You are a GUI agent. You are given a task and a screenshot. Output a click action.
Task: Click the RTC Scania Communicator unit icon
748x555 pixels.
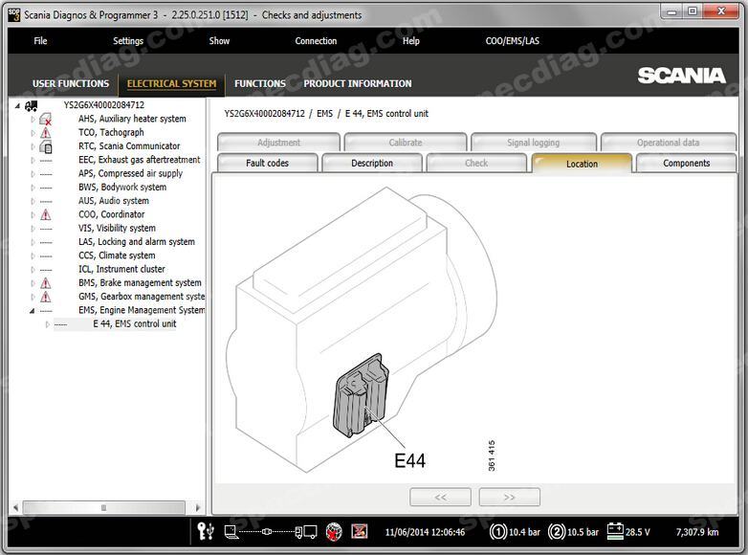(x=45, y=146)
